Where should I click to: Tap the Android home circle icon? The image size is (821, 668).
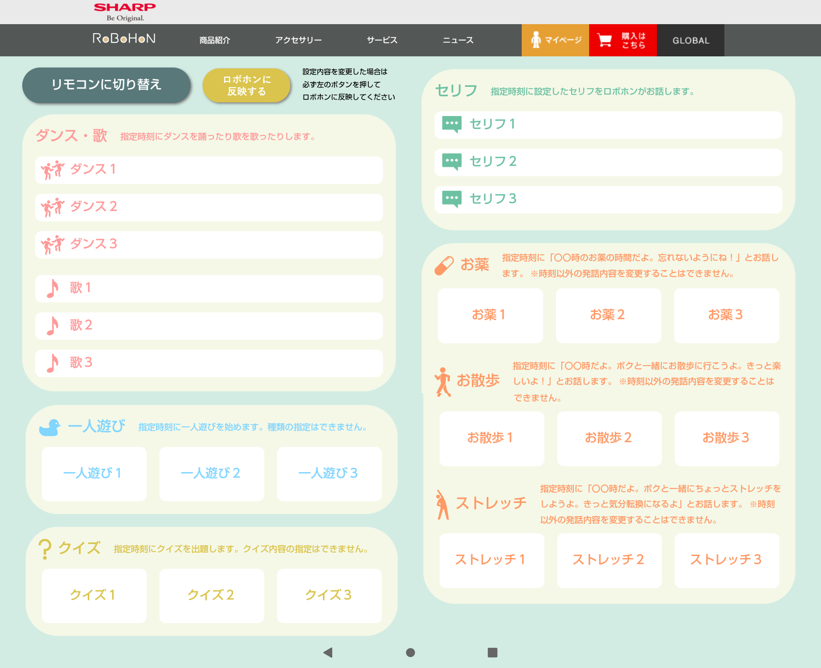[410, 652]
